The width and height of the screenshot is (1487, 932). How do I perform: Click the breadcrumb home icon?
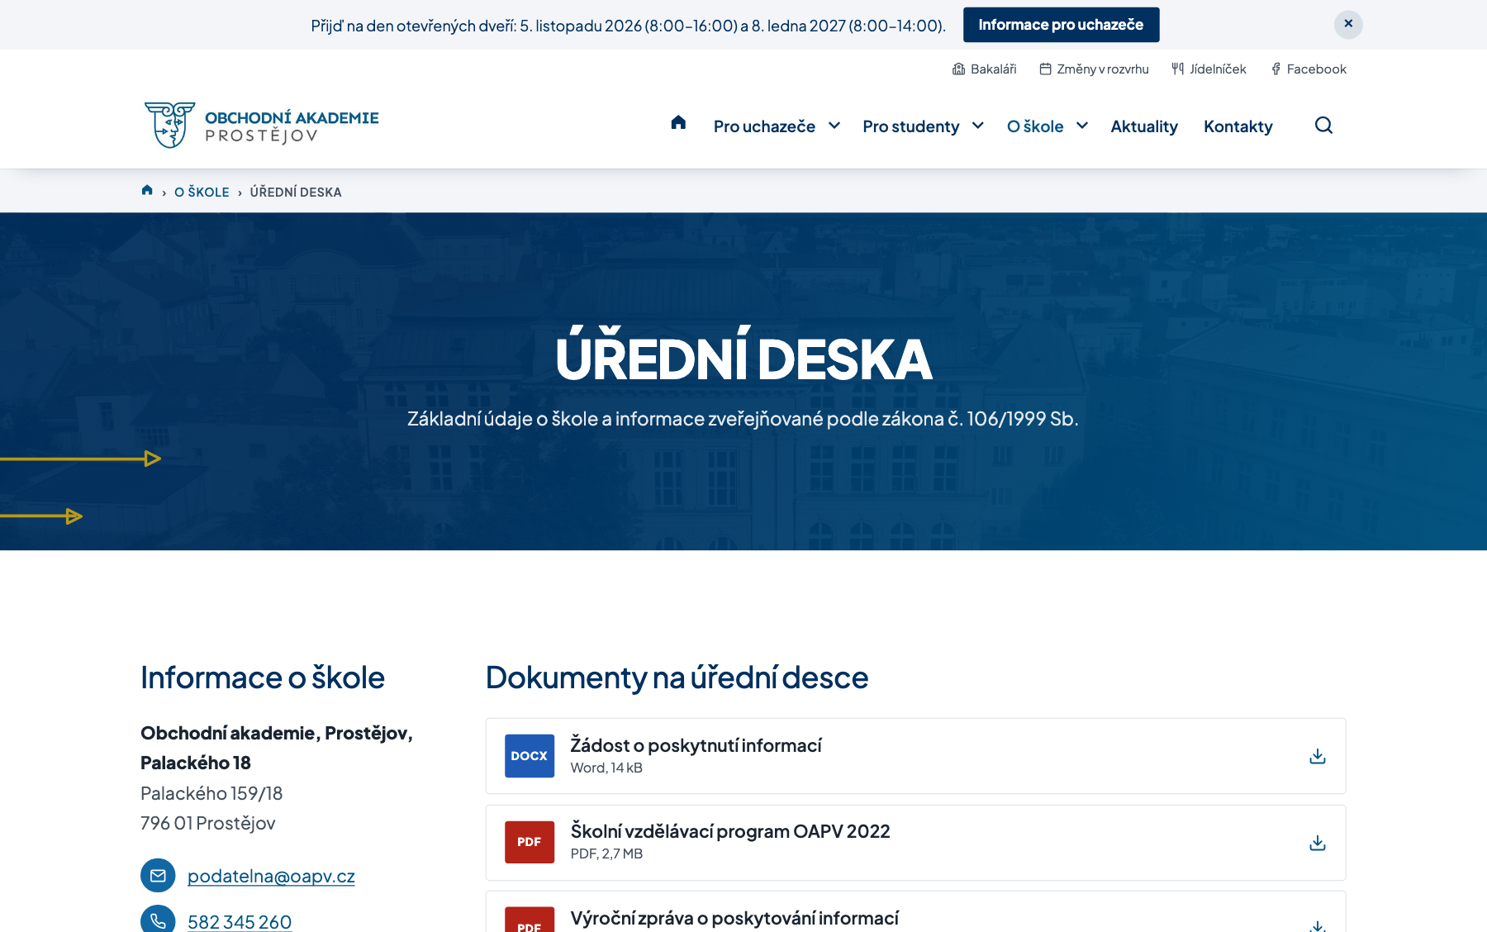tap(147, 190)
